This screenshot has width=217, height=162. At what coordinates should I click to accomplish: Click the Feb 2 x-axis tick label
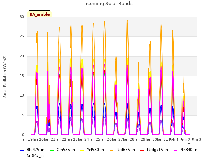pos(185,140)
